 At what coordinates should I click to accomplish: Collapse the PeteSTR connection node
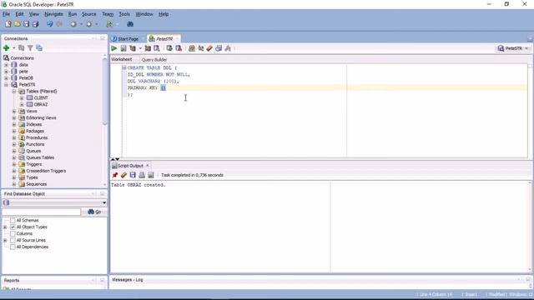tap(6, 85)
